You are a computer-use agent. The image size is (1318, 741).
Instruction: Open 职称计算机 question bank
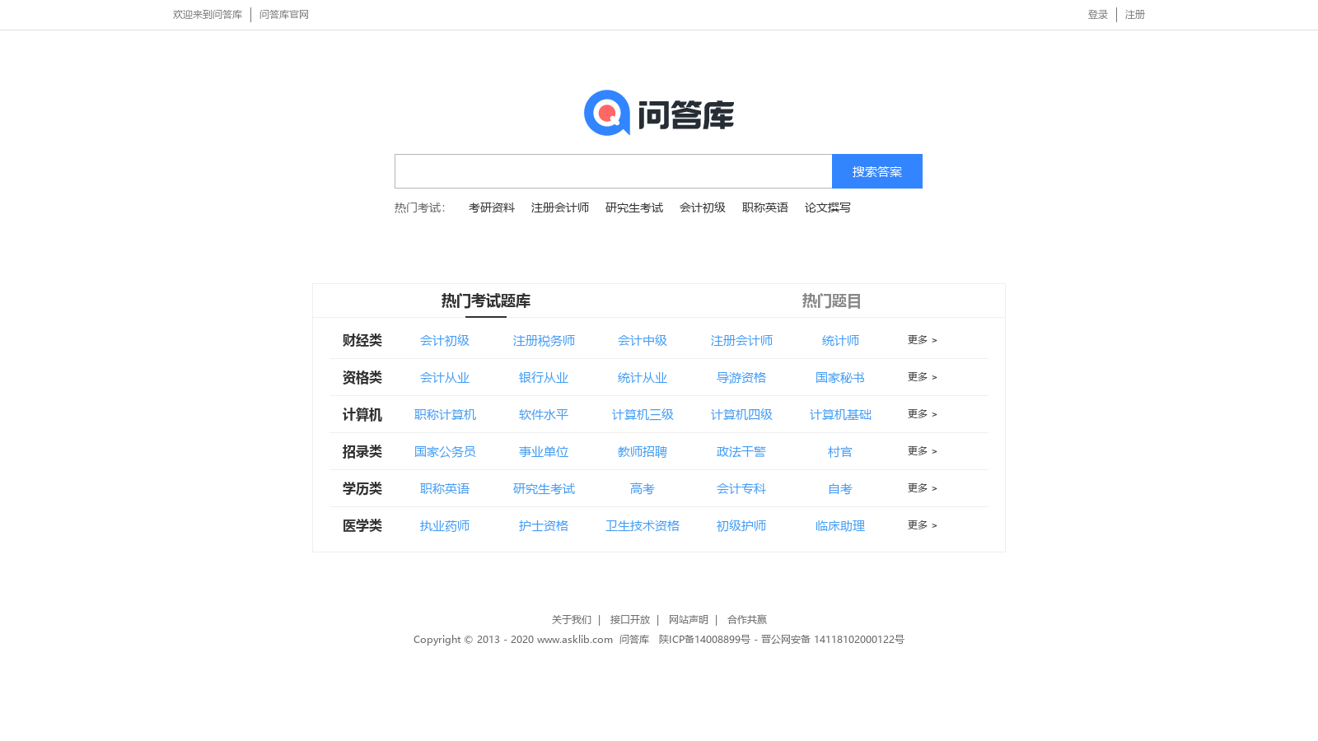(x=445, y=415)
